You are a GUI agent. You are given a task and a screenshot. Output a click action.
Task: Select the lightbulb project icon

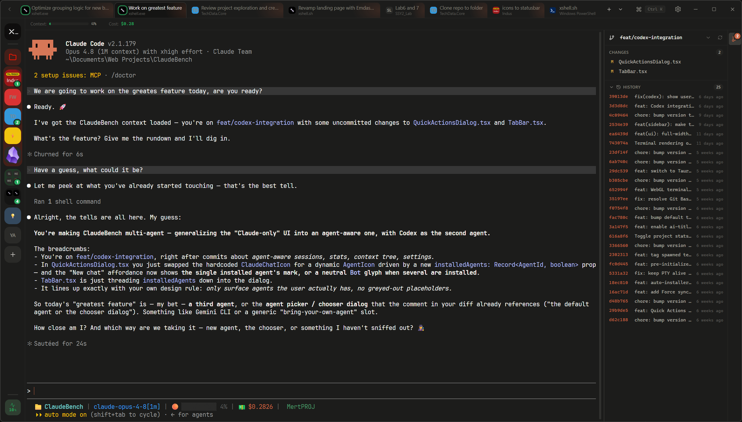click(13, 216)
